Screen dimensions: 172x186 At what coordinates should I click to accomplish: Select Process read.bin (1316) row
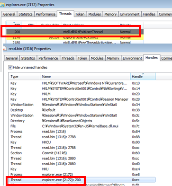click(x=82, y=132)
